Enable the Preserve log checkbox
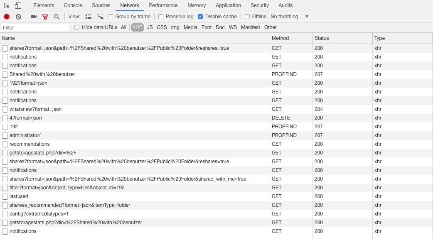This screenshot has height=240, width=433. point(161,17)
